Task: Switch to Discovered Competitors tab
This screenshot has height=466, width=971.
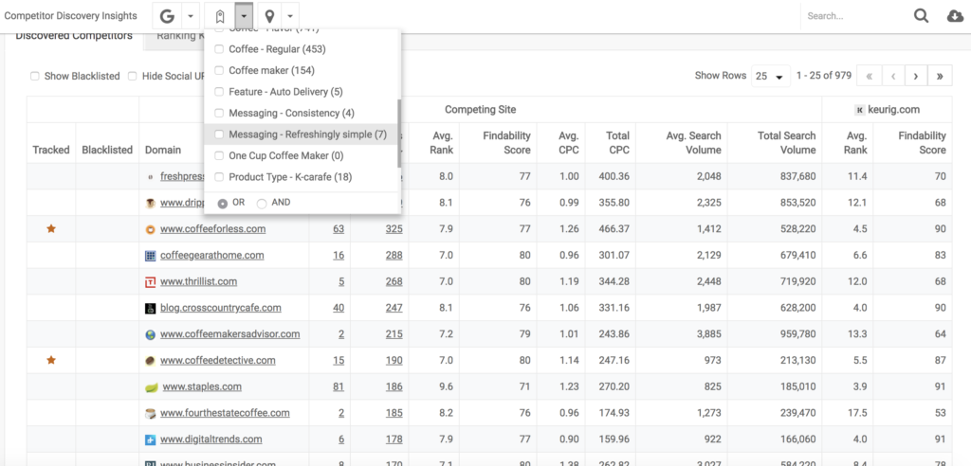Action: pos(74,36)
